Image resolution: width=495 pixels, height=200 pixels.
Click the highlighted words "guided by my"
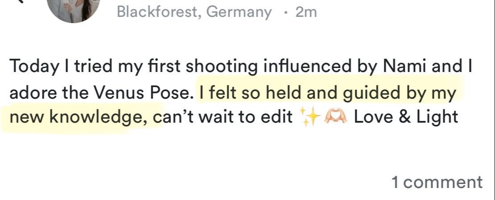(399, 93)
